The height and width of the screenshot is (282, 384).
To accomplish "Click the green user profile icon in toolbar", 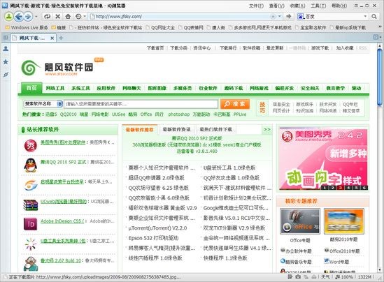I will pos(9,16).
